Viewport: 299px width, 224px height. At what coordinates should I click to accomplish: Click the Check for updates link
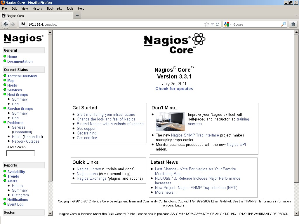click(174, 89)
